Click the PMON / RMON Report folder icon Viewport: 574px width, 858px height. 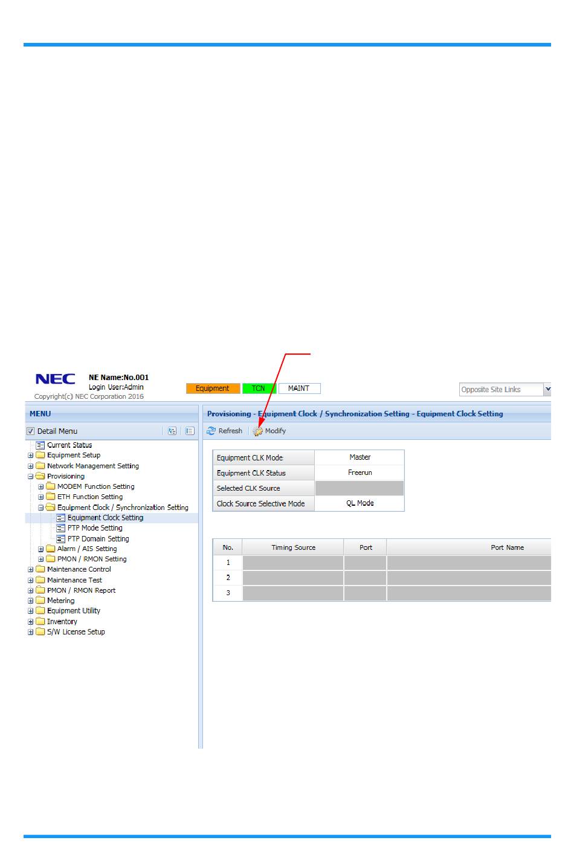pyautogui.click(x=40, y=590)
